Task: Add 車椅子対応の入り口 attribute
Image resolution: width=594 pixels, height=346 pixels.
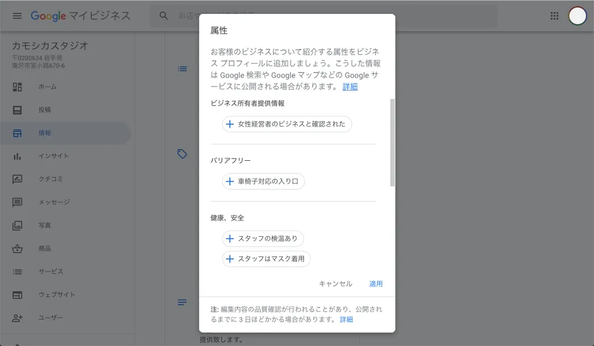Action: pos(263,181)
